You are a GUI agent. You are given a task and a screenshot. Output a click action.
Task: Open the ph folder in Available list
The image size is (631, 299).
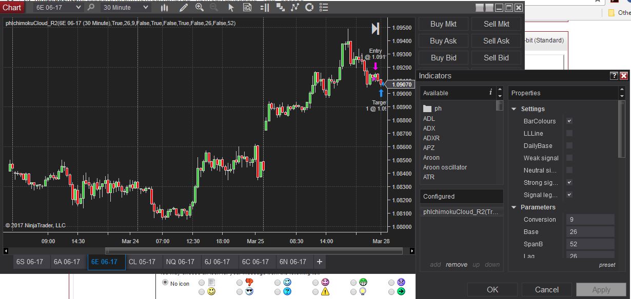tap(432, 109)
